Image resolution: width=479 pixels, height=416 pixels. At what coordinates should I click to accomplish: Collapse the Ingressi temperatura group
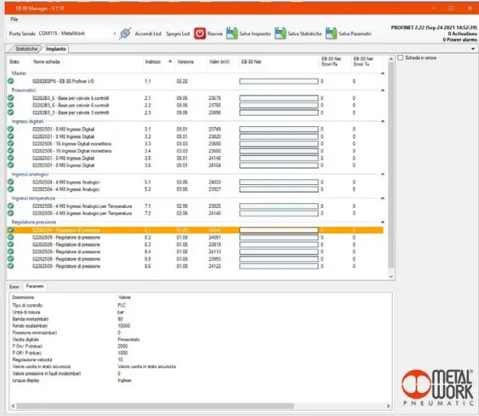383,198
